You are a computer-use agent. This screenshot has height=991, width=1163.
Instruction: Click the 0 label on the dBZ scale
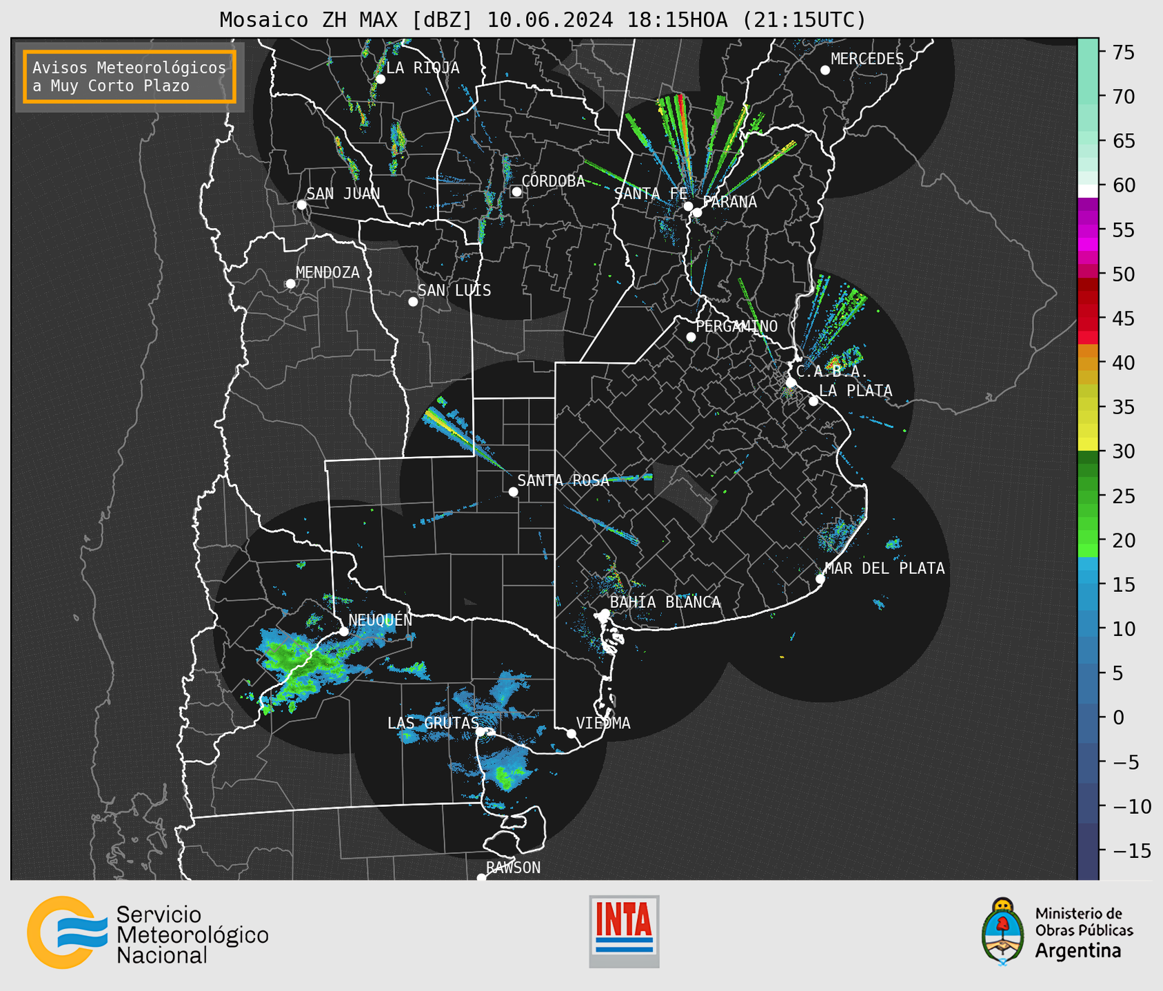(1118, 717)
